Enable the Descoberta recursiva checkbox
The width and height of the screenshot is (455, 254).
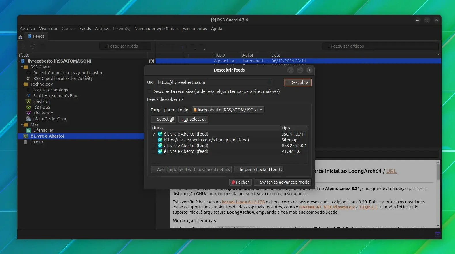(x=149, y=91)
